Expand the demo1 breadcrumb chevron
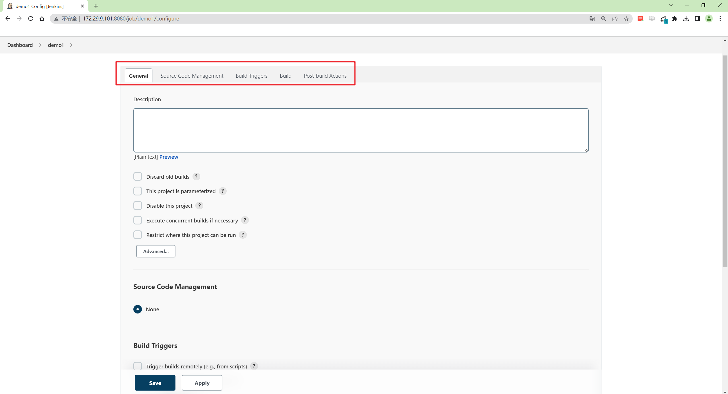Screen dimensions: 728x394 pos(71,45)
